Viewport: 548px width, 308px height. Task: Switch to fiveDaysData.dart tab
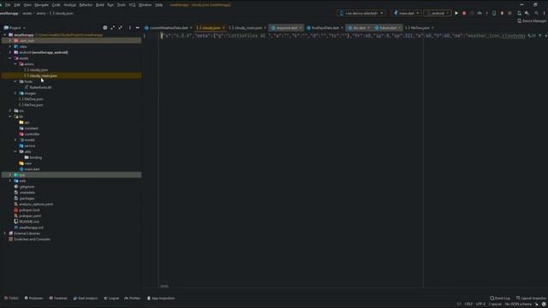point(325,27)
